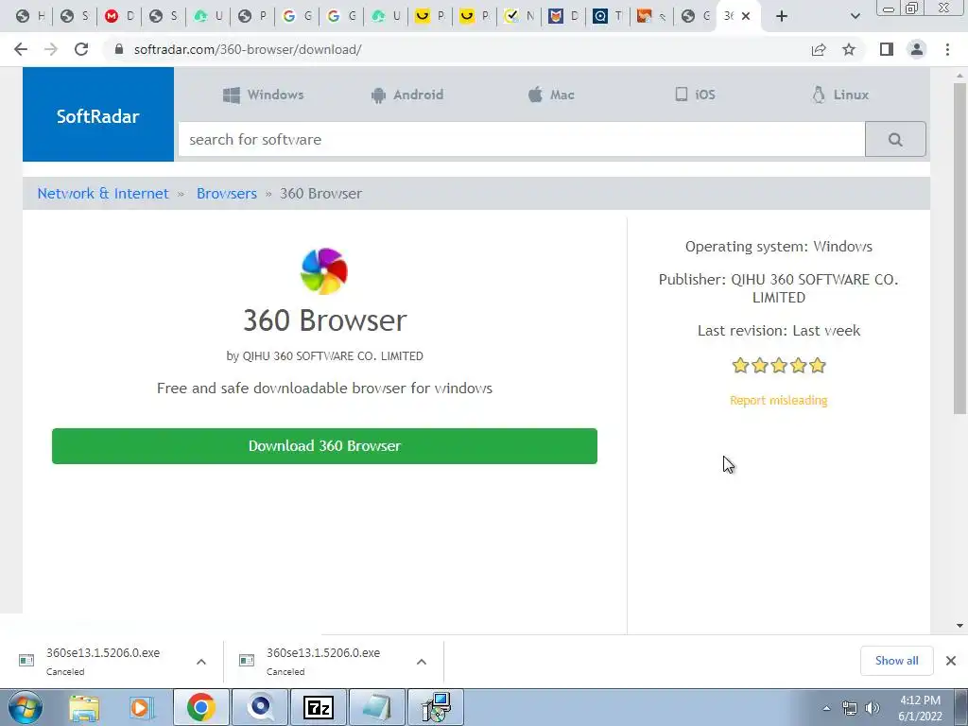This screenshot has width=968, height=726.
Task: Open the Browsers breadcrumb link
Action: point(227,193)
